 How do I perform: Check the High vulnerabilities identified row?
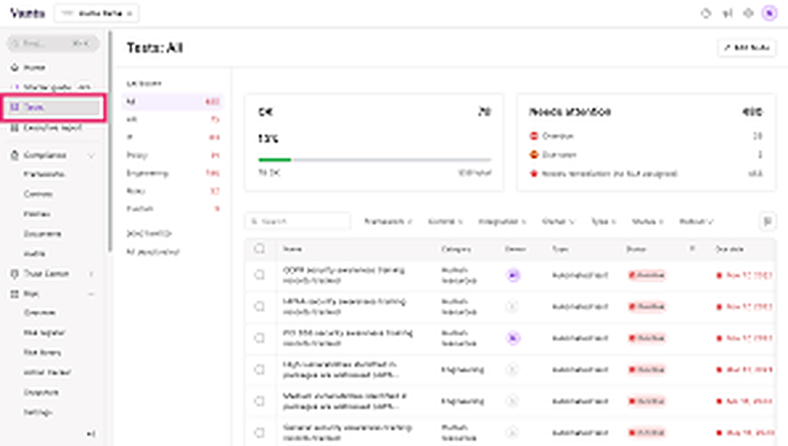click(x=259, y=369)
